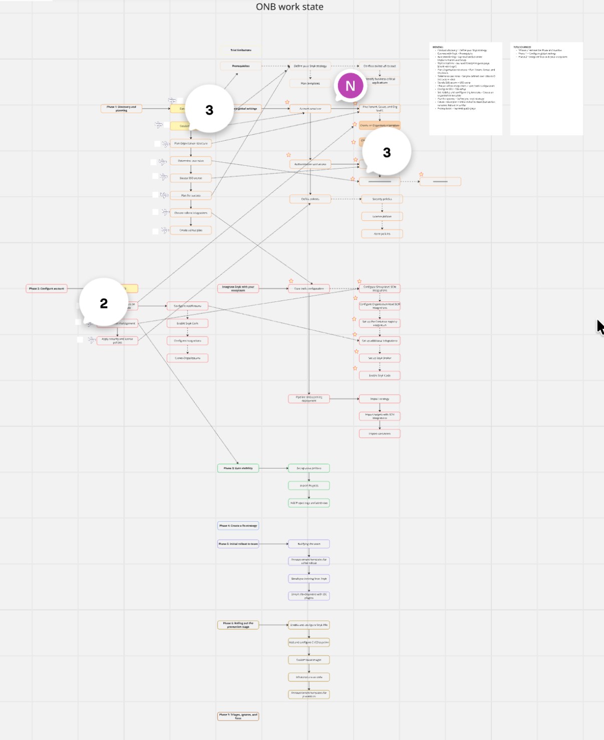Image resolution: width=604 pixels, height=740 pixels.
Task: Click the airplane icon beside "Apply security and license policies"
Action: coord(92,340)
